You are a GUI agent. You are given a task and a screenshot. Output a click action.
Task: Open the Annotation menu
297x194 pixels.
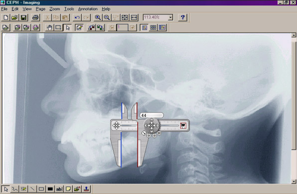tap(88, 9)
